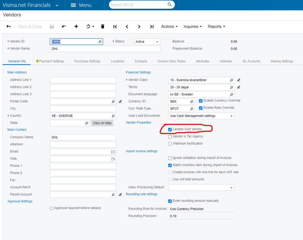The width and height of the screenshot is (303, 240).
Task: Open the Status dropdown
Action: click(x=147, y=42)
